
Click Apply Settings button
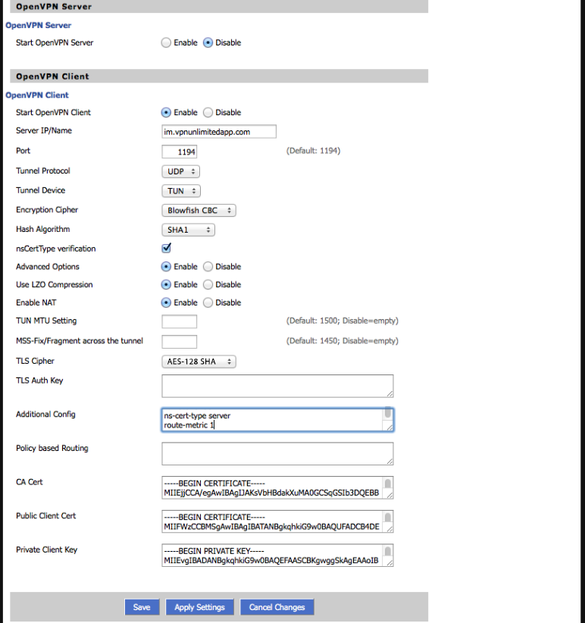(200, 607)
